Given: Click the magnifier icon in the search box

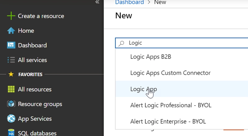Looking at the screenshot, I should tap(122, 43).
